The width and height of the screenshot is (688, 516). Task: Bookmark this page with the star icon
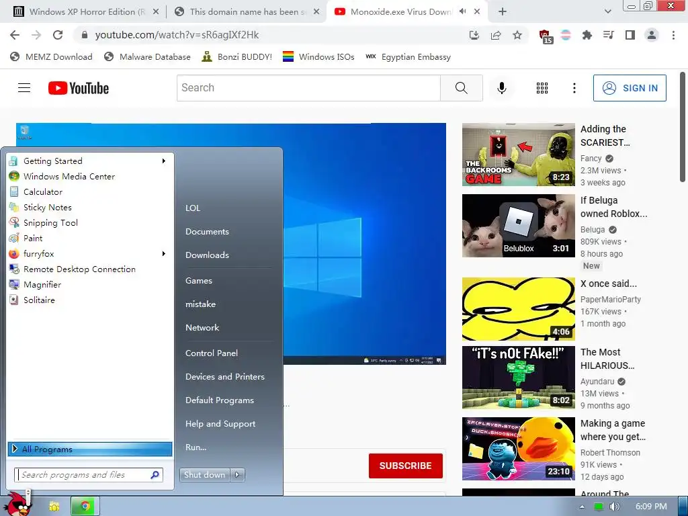tap(517, 35)
